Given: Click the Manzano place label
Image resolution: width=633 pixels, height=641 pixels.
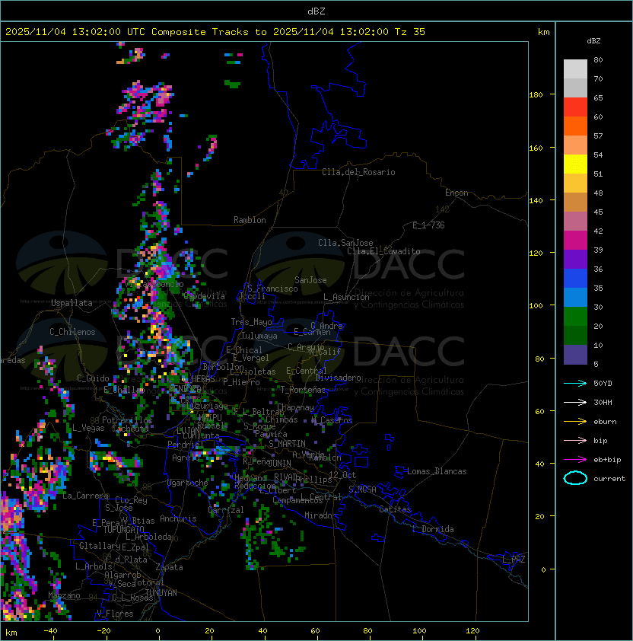Looking at the screenshot, I should [x=64, y=595].
